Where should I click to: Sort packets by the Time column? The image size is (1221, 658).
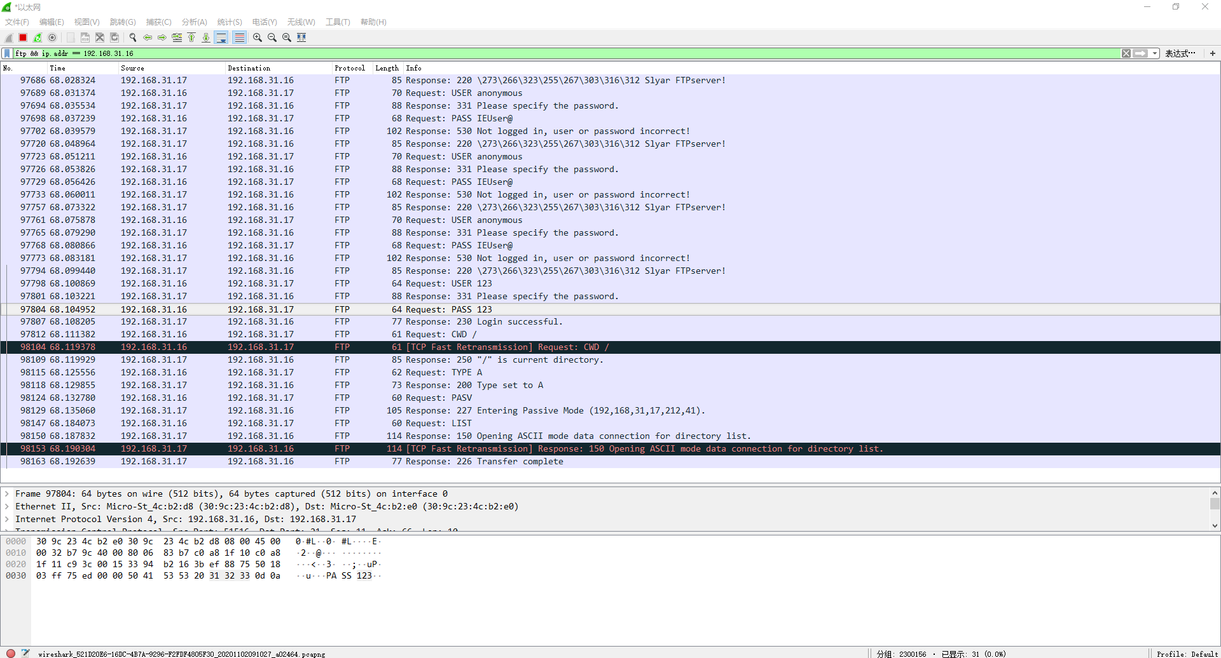(x=83, y=68)
